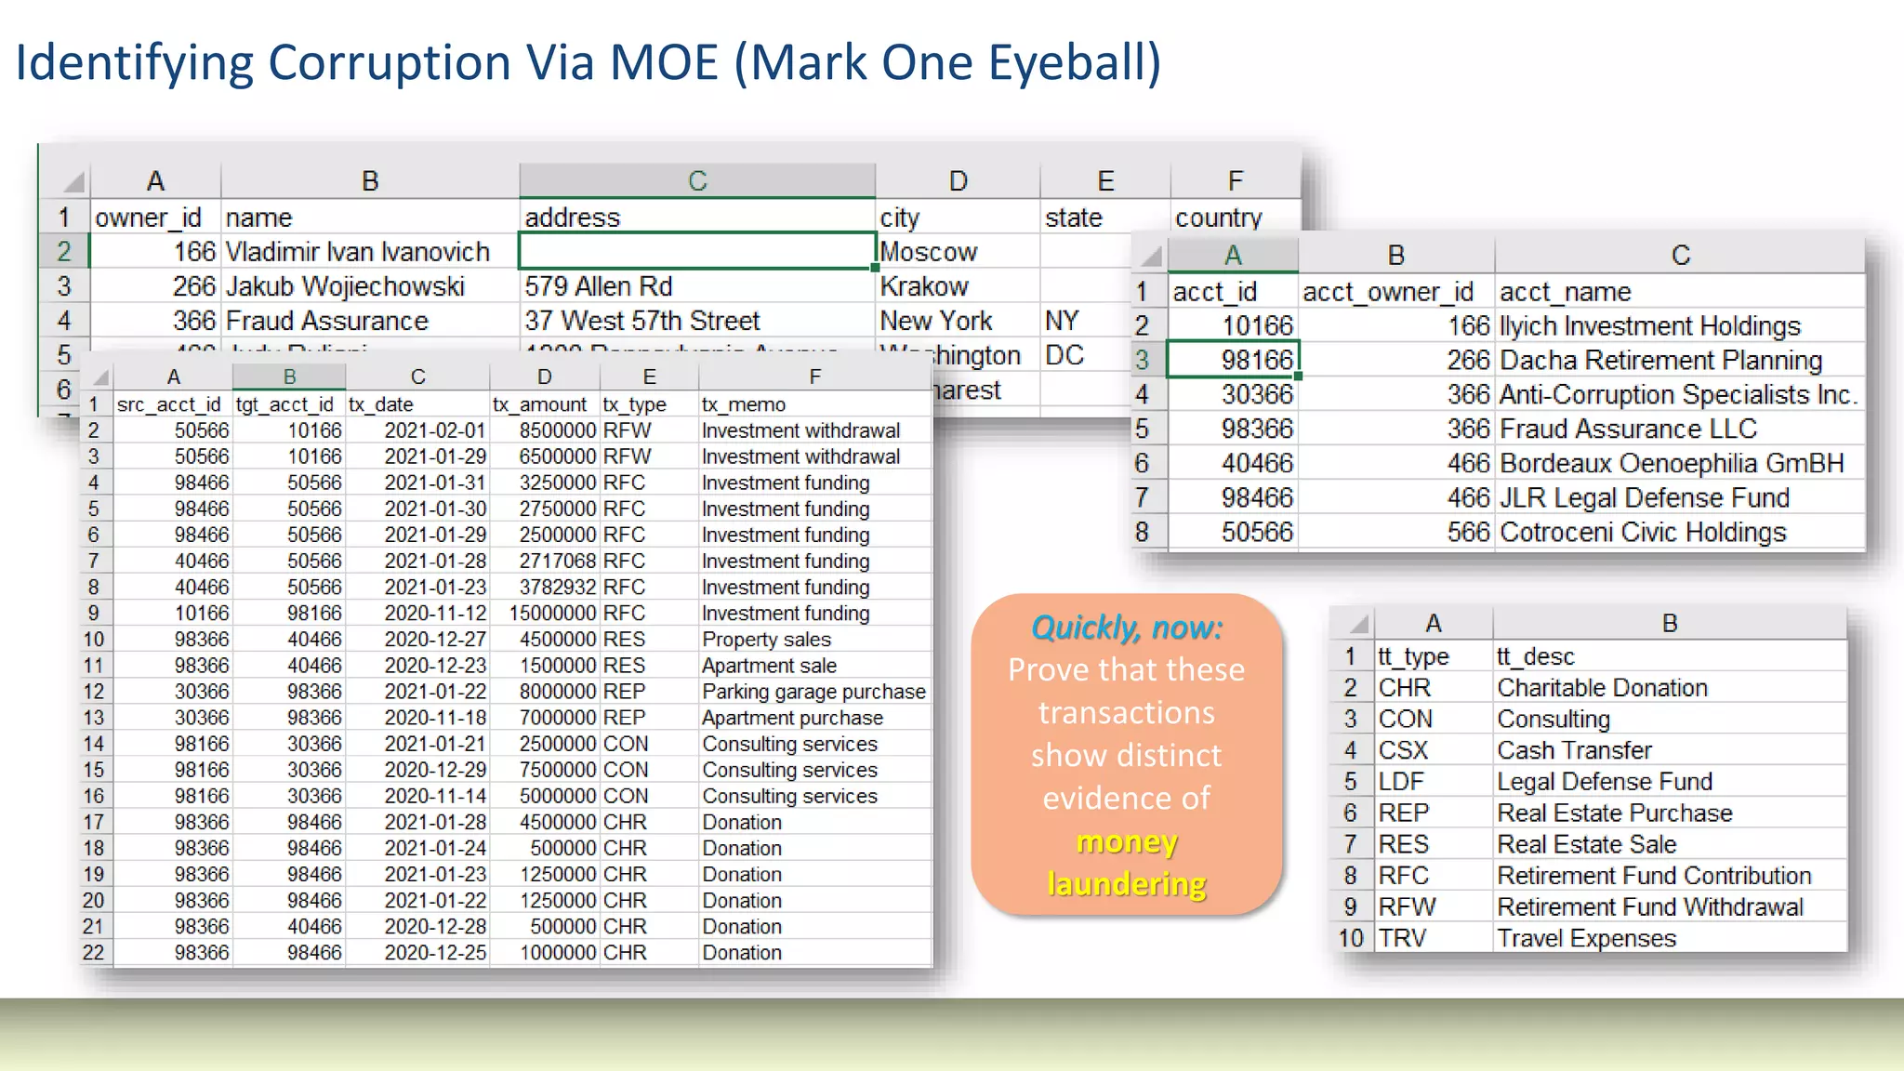Click 'Retirement Fund Withdrawal' cell
This screenshot has width=1904, height=1071.
point(1670,906)
